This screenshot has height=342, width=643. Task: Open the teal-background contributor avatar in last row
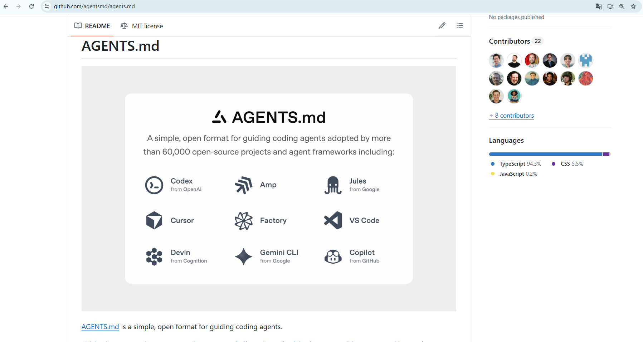[x=514, y=96]
